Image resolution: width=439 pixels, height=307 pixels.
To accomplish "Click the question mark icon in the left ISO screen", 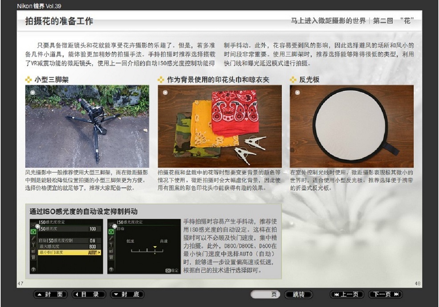I will (x=33, y=269).
